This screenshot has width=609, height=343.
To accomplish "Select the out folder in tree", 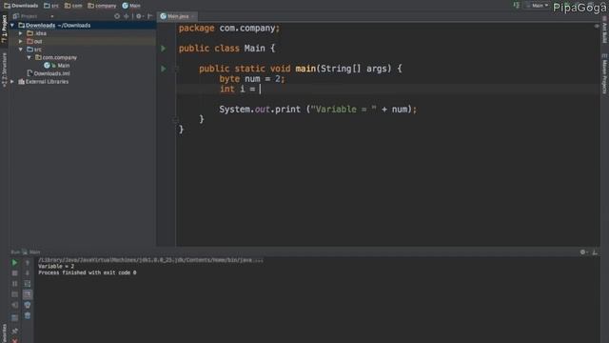I will 34,41.
